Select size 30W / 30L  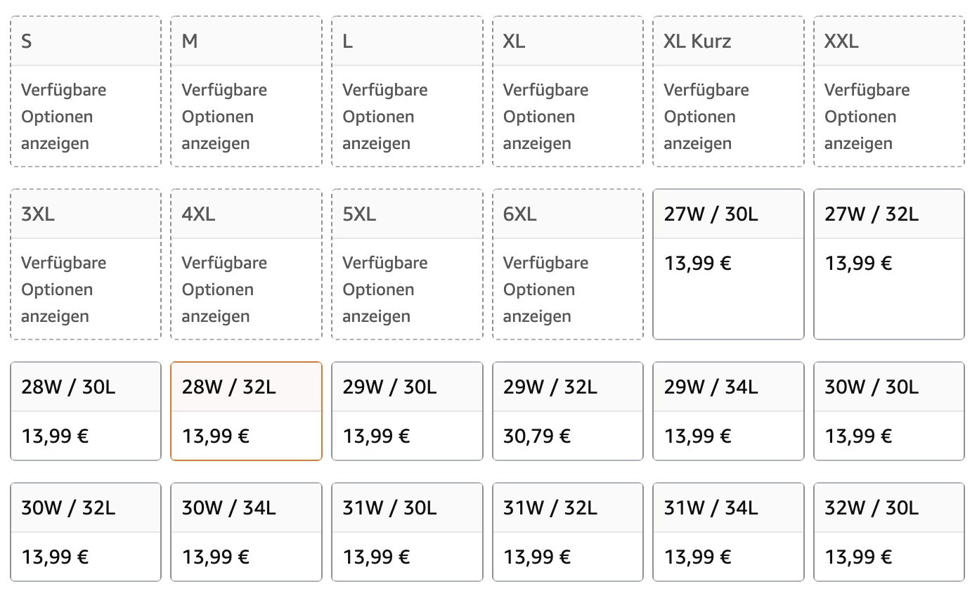889,411
